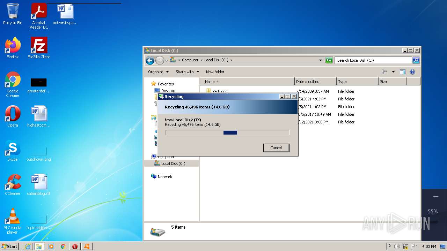Image resolution: width=447 pixels, height=251 pixels.
Task: Expand the Local Disk (C:) breadcrumb arrow
Action: pyautogui.click(x=231, y=60)
